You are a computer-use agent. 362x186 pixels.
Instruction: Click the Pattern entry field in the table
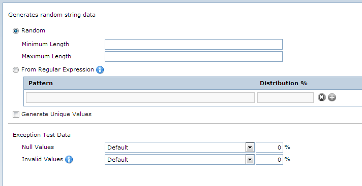140,98
